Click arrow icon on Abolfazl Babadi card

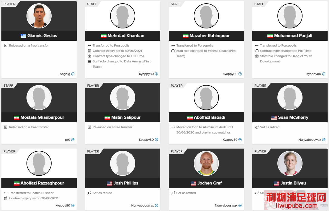240,140
